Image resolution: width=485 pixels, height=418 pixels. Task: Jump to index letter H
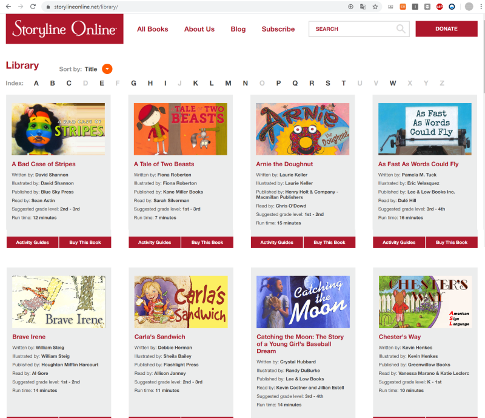[150, 83]
